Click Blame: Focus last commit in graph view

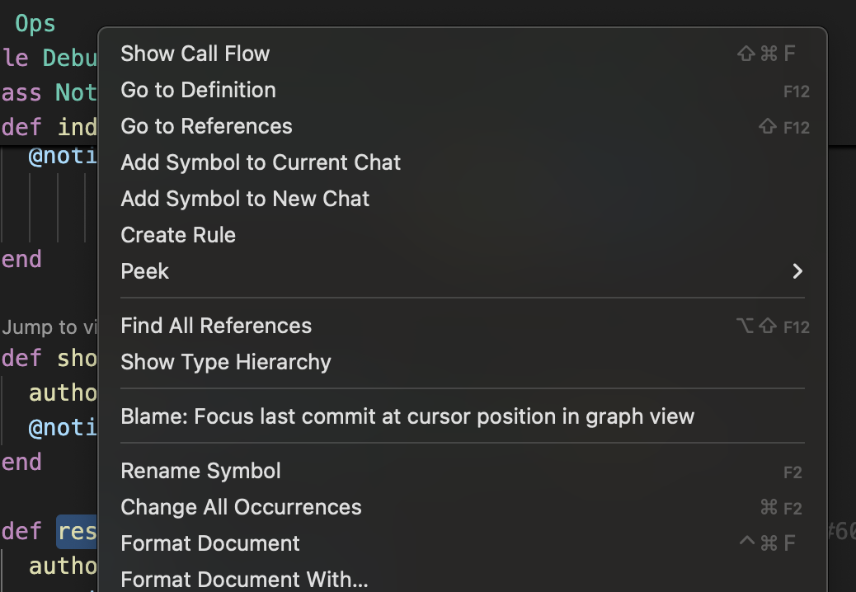[x=463, y=416]
